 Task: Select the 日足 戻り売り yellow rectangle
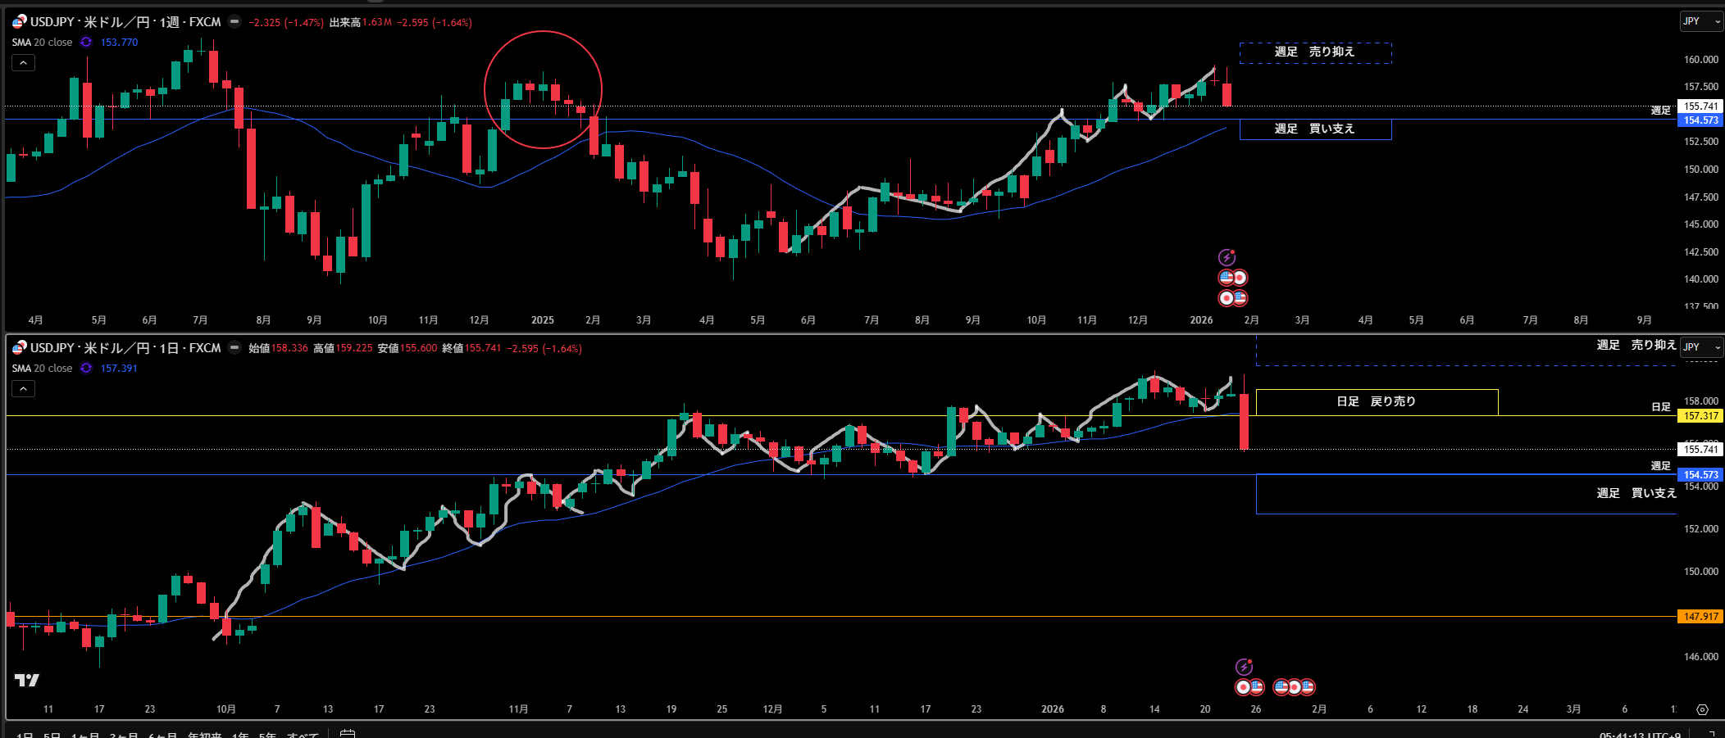click(1376, 401)
